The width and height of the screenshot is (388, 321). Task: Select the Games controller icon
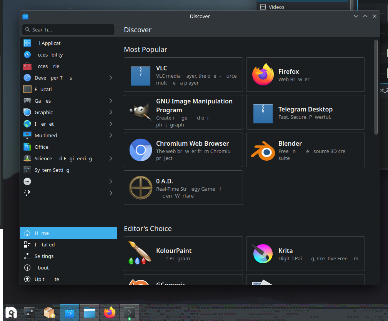tap(27, 101)
